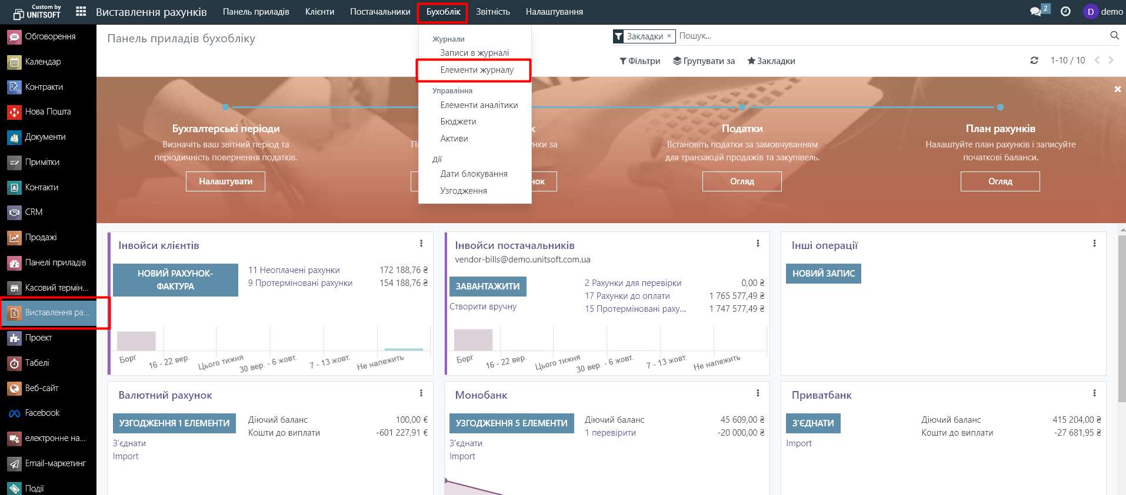Open the Інвойси клієнтів card options menu
Screen dimensions: 1126x495
(x=421, y=244)
